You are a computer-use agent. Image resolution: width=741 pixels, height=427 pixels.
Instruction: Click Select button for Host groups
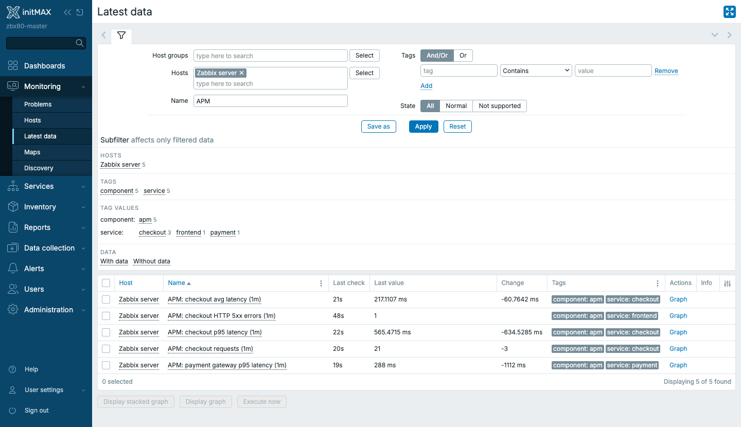coord(364,56)
